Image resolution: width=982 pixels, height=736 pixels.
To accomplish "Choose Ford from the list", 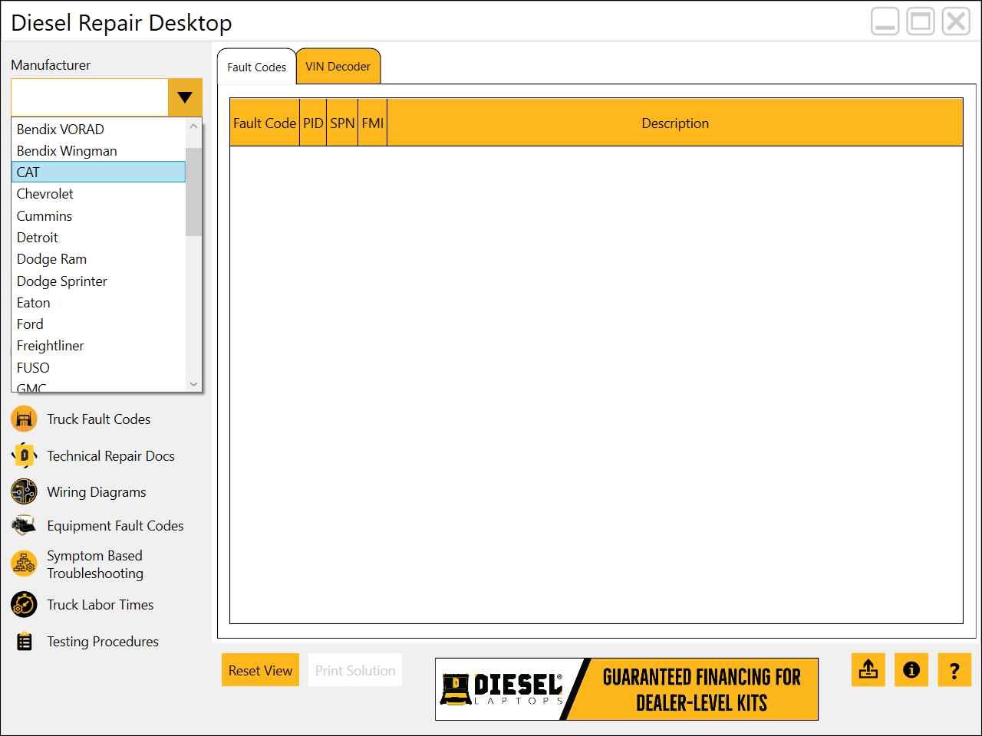I will coord(98,324).
